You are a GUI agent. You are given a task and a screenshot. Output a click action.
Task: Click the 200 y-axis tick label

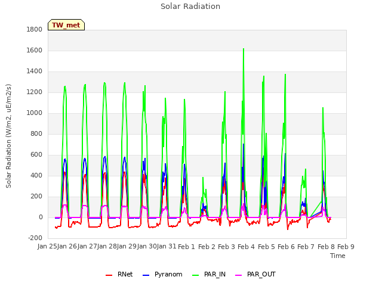click(x=36, y=197)
